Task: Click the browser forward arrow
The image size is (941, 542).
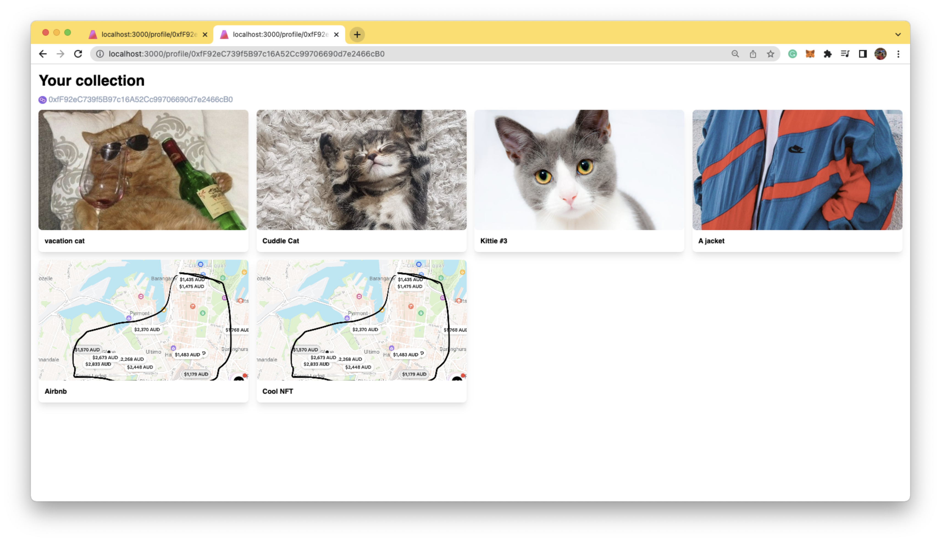Action: coord(60,54)
